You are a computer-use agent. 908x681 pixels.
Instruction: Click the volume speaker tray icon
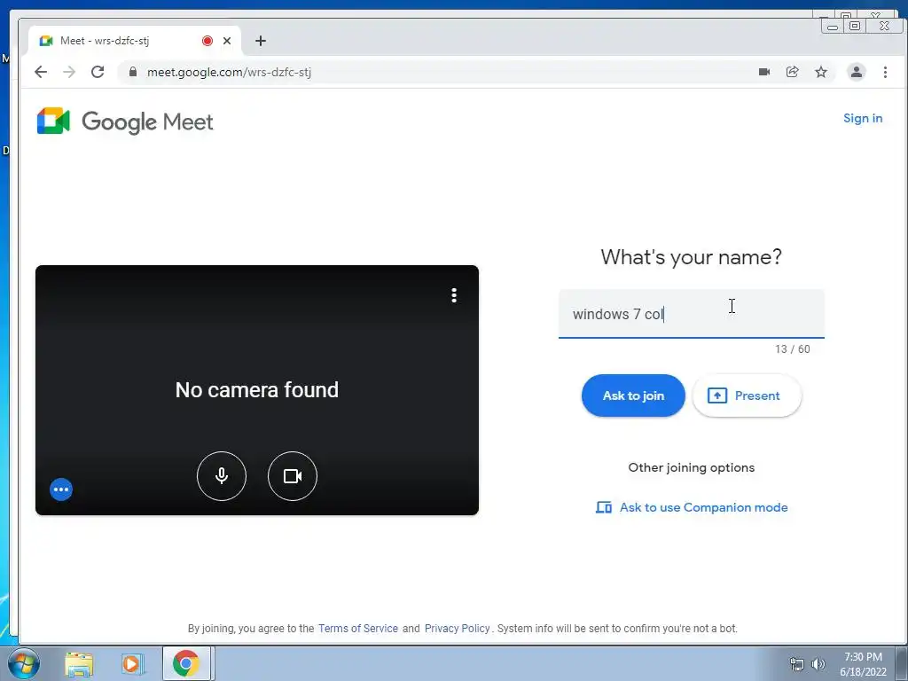[x=818, y=664]
